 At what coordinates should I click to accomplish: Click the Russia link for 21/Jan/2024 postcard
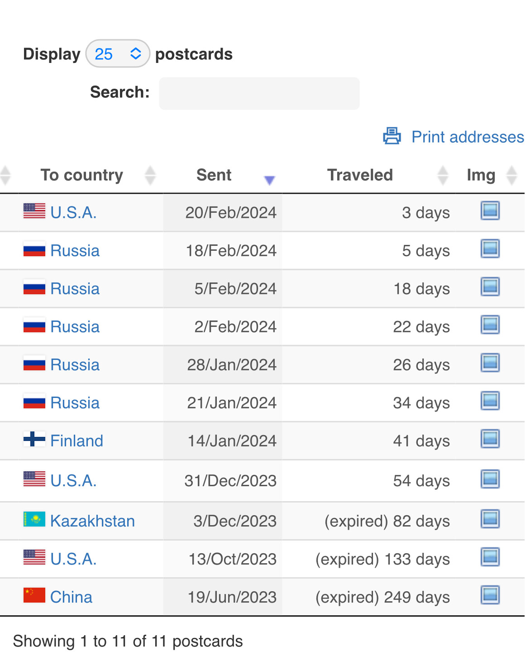[x=75, y=402]
